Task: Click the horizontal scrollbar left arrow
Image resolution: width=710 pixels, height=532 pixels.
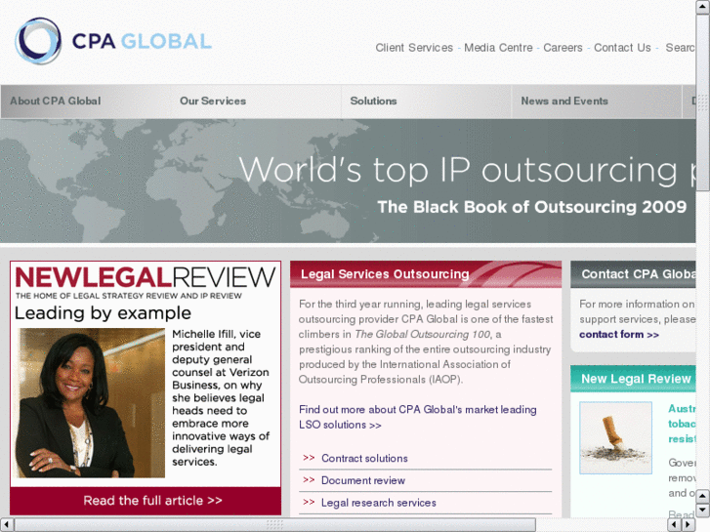Action: [6, 525]
